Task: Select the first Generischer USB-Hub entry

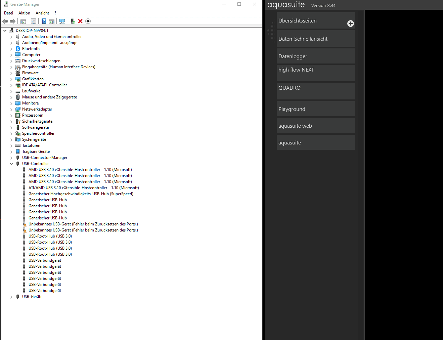Action: [48, 200]
